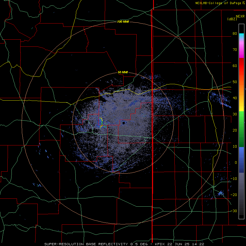Click the Super-Resolution Base Reflectivity caption text
Screen dimensions: 246x246
86,244
